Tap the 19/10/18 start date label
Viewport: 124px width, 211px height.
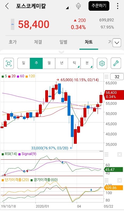pyautogui.click(x=8, y=206)
